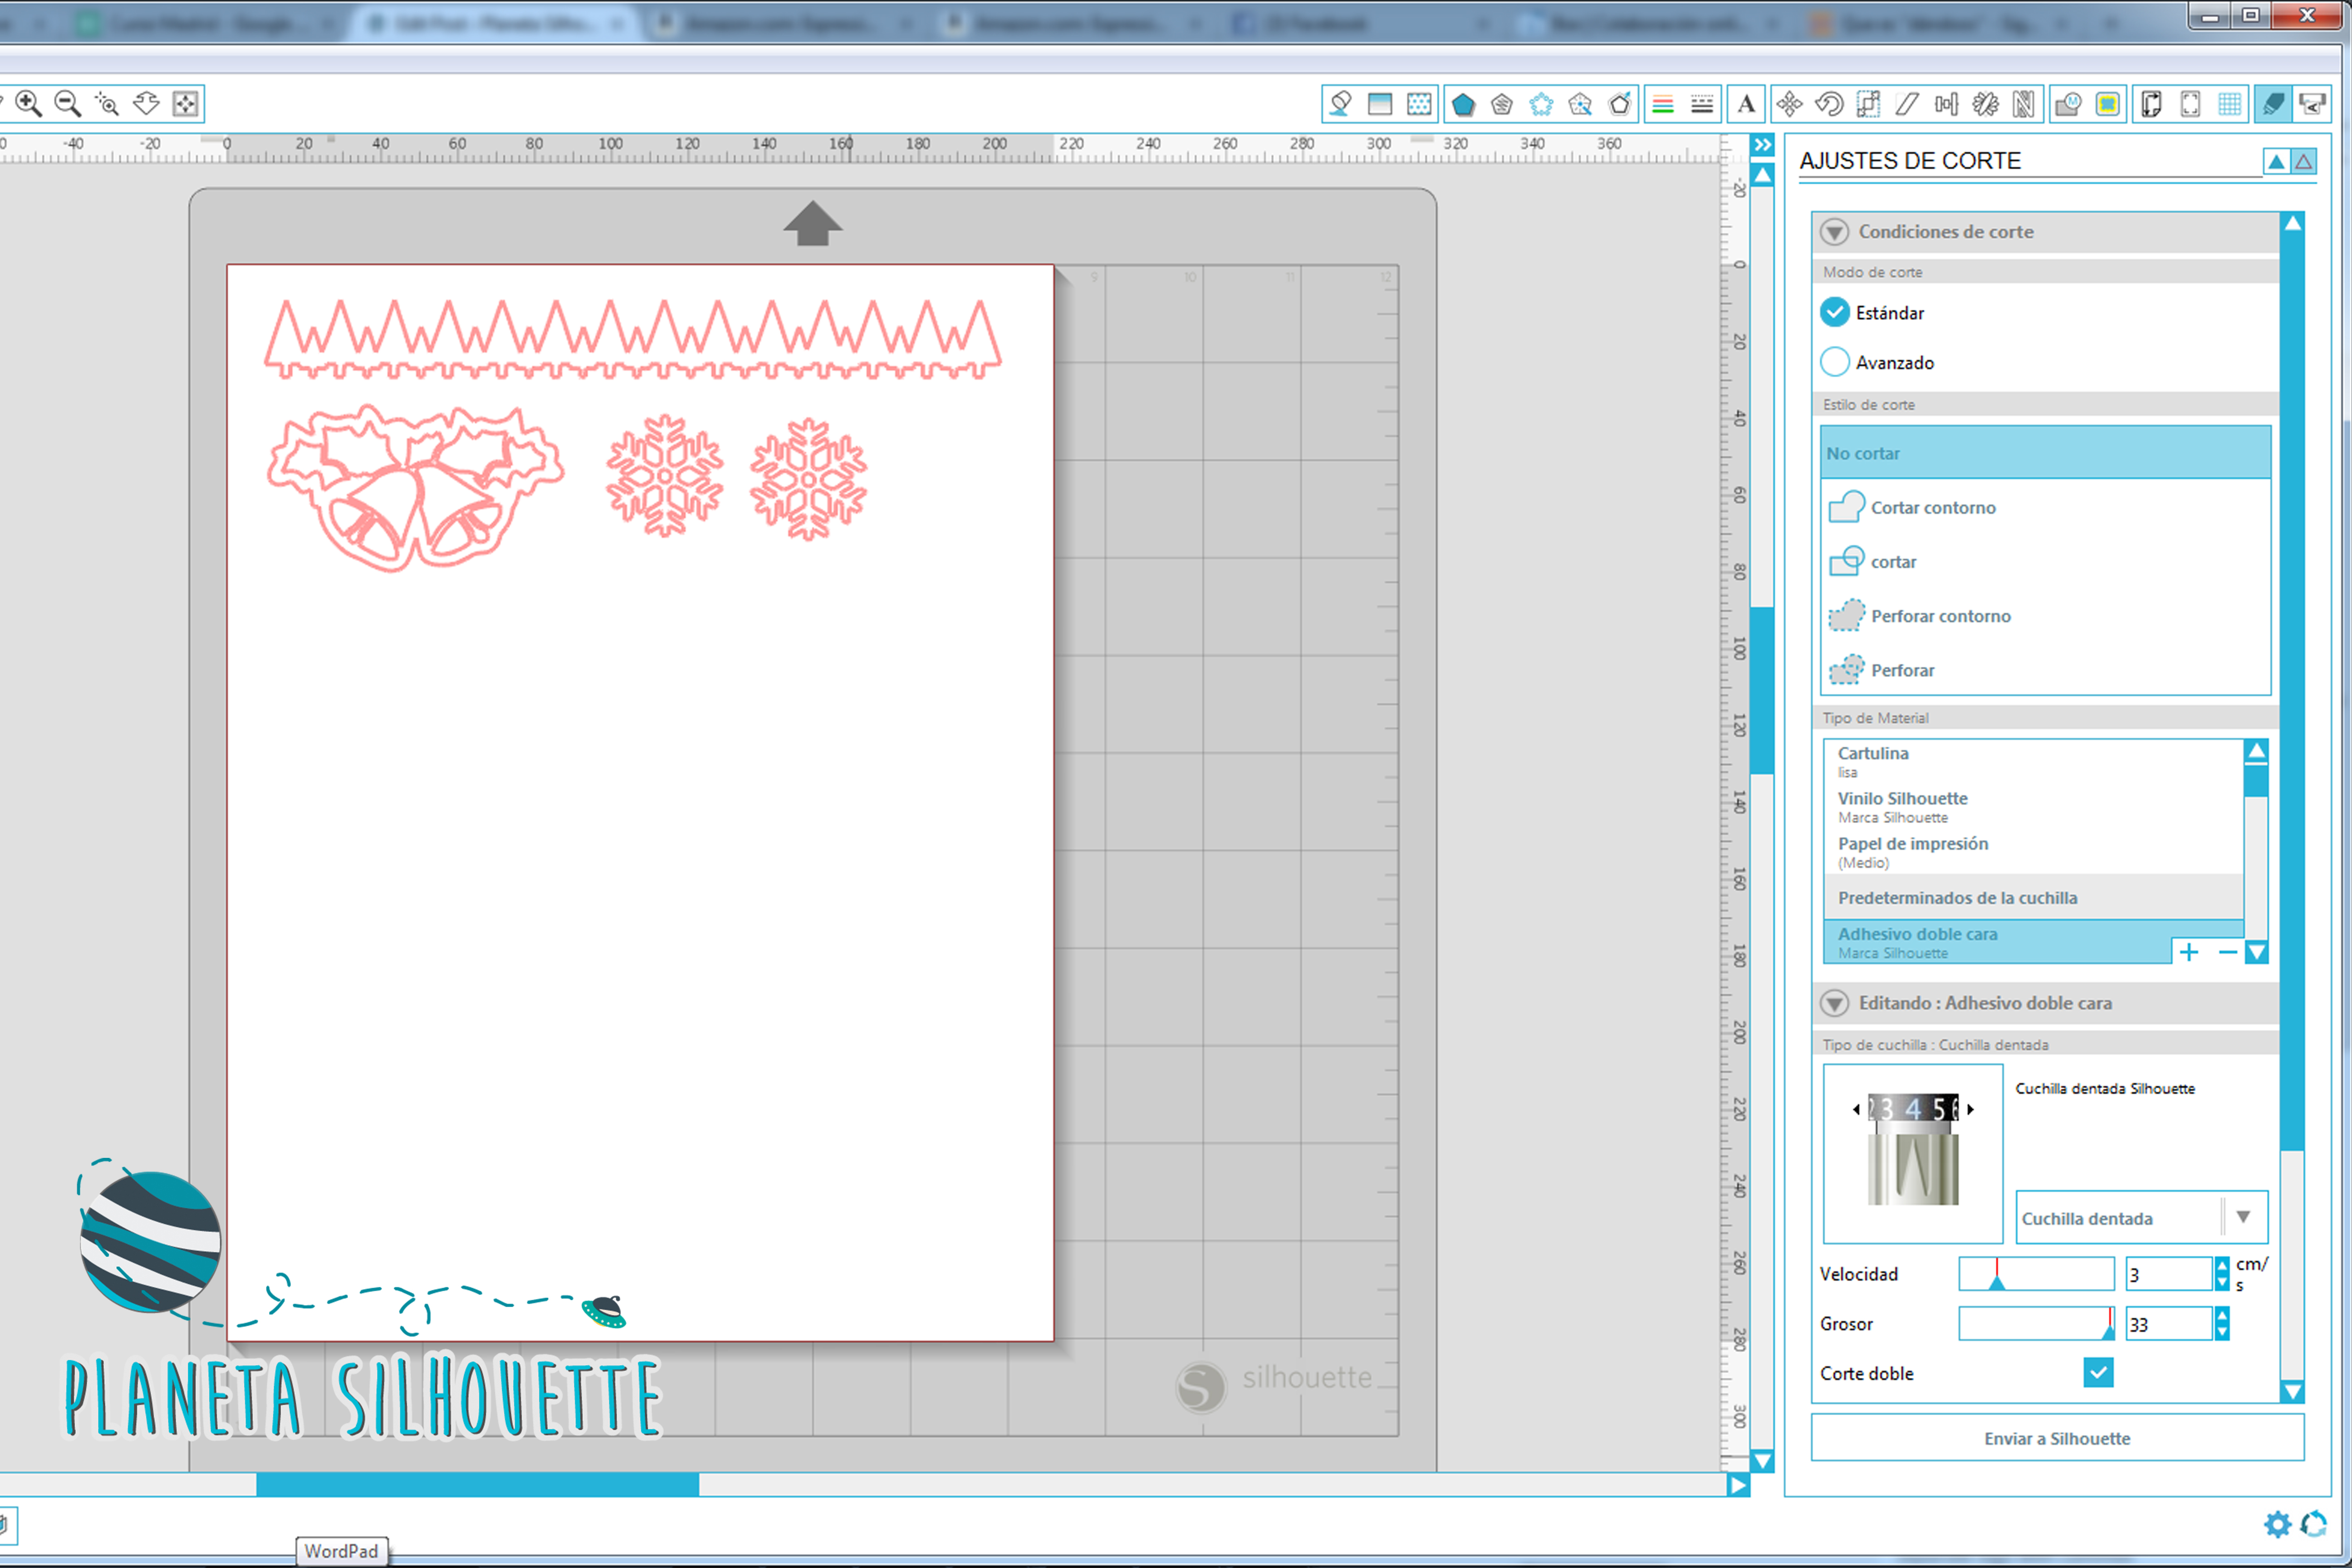Click the Enviar a Silhouette button
Screen dimensions: 2352x1568
pyautogui.click(x=2057, y=1438)
